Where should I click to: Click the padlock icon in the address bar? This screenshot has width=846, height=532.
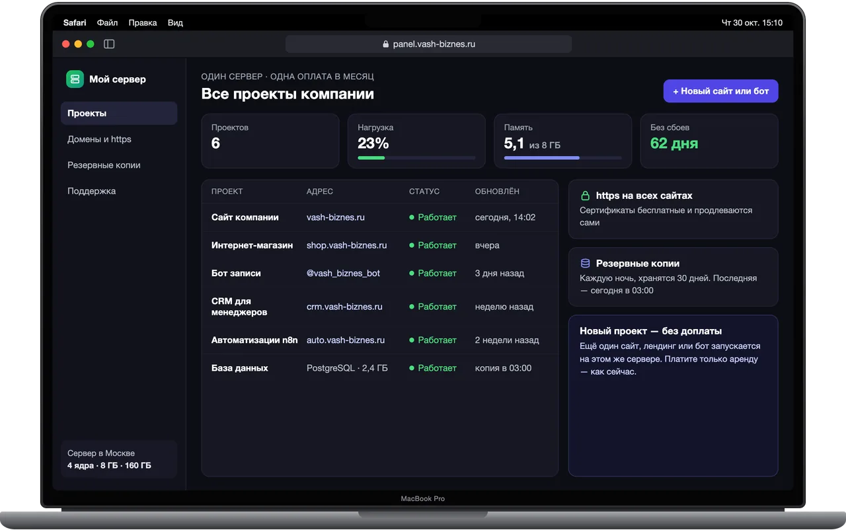[x=386, y=44]
